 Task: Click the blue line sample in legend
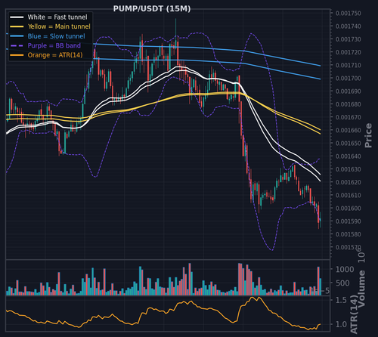point(17,36)
